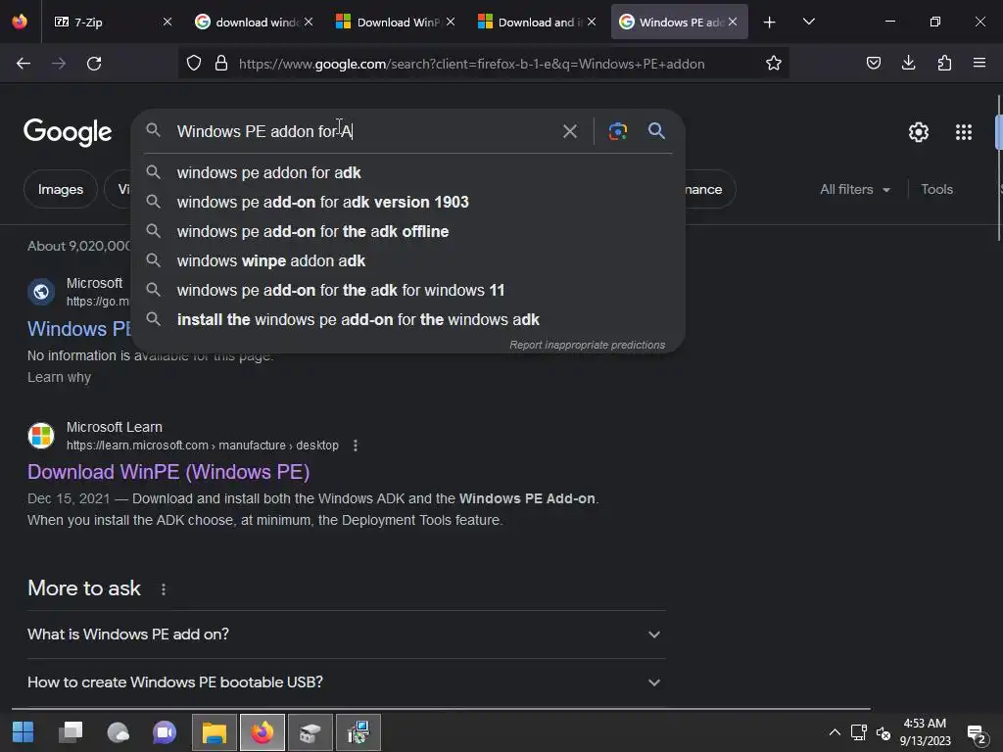
Task: Open Google apps grid
Action: pyautogui.click(x=964, y=132)
